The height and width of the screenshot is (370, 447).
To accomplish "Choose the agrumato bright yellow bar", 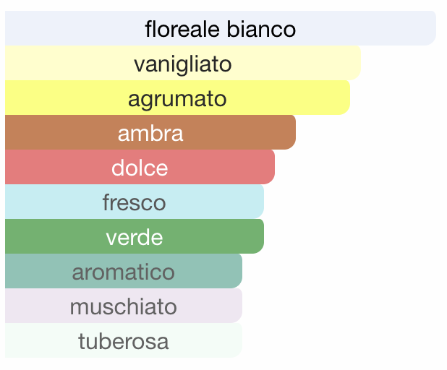I will click(x=177, y=98).
